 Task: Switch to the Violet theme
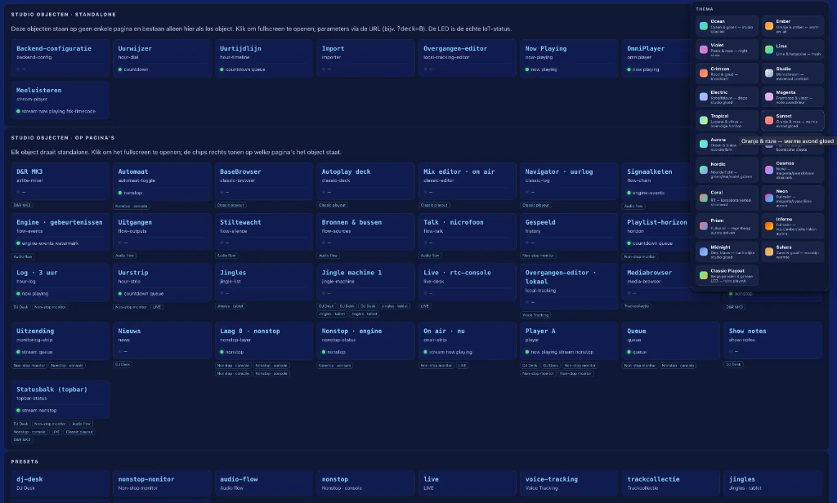pos(727,50)
